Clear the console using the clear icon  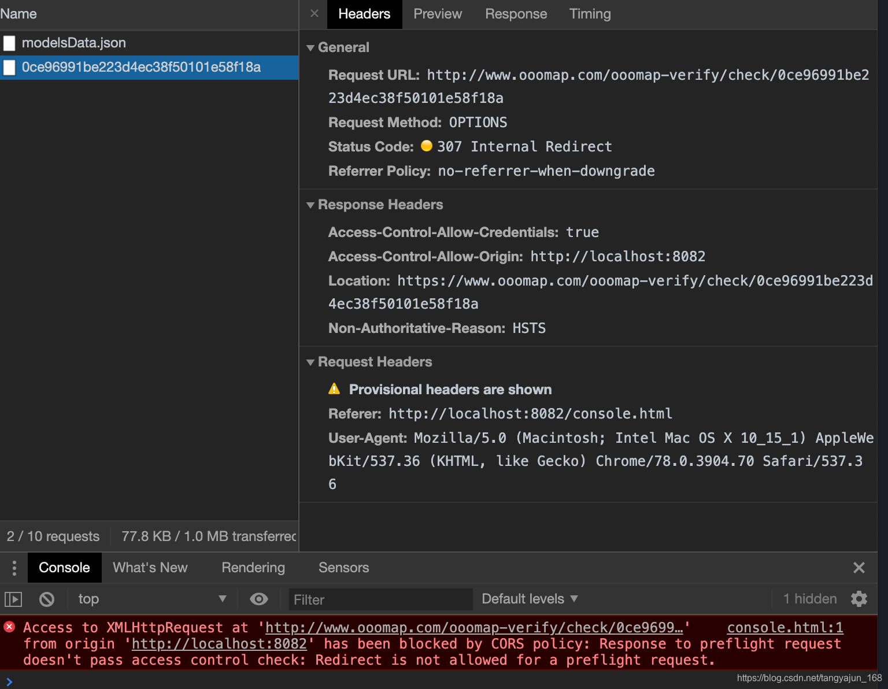(x=47, y=599)
